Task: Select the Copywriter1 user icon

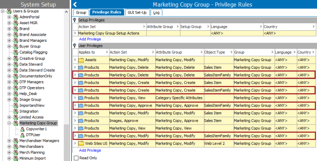Action: (23, 129)
